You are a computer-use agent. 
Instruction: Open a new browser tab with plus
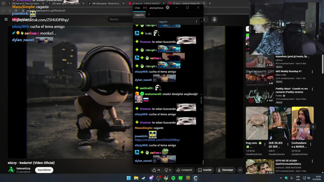point(210,4)
